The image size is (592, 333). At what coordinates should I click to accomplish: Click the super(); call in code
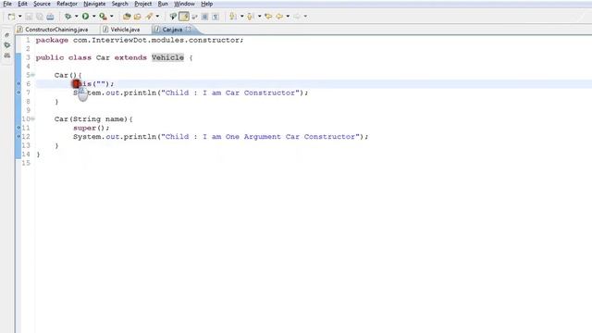tap(92, 128)
